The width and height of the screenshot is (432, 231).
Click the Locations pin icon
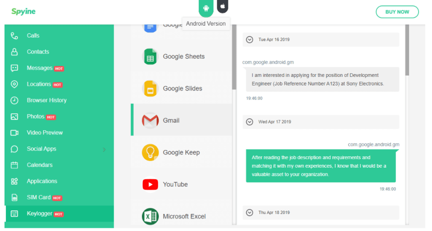pos(14,84)
